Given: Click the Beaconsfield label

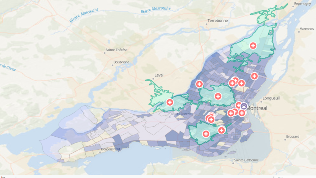Looking at the screenshot, I should [x=111, y=149].
